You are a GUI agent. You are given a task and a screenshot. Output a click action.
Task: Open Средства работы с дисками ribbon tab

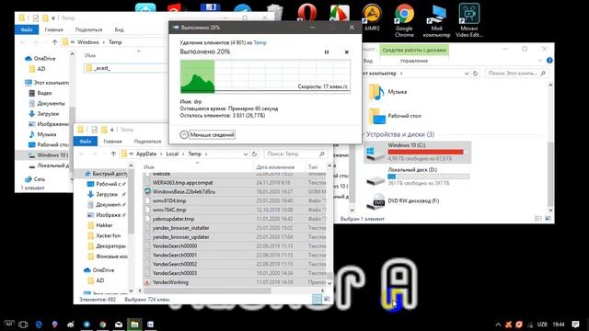(414, 50)
